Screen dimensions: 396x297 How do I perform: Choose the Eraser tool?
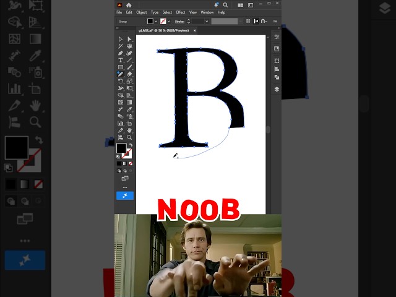(129, 74)
